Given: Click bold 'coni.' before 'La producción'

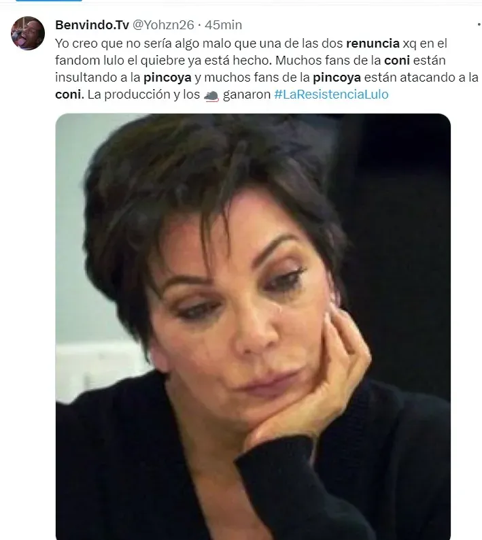Looking at the screenshot, I should coord(69,95).
